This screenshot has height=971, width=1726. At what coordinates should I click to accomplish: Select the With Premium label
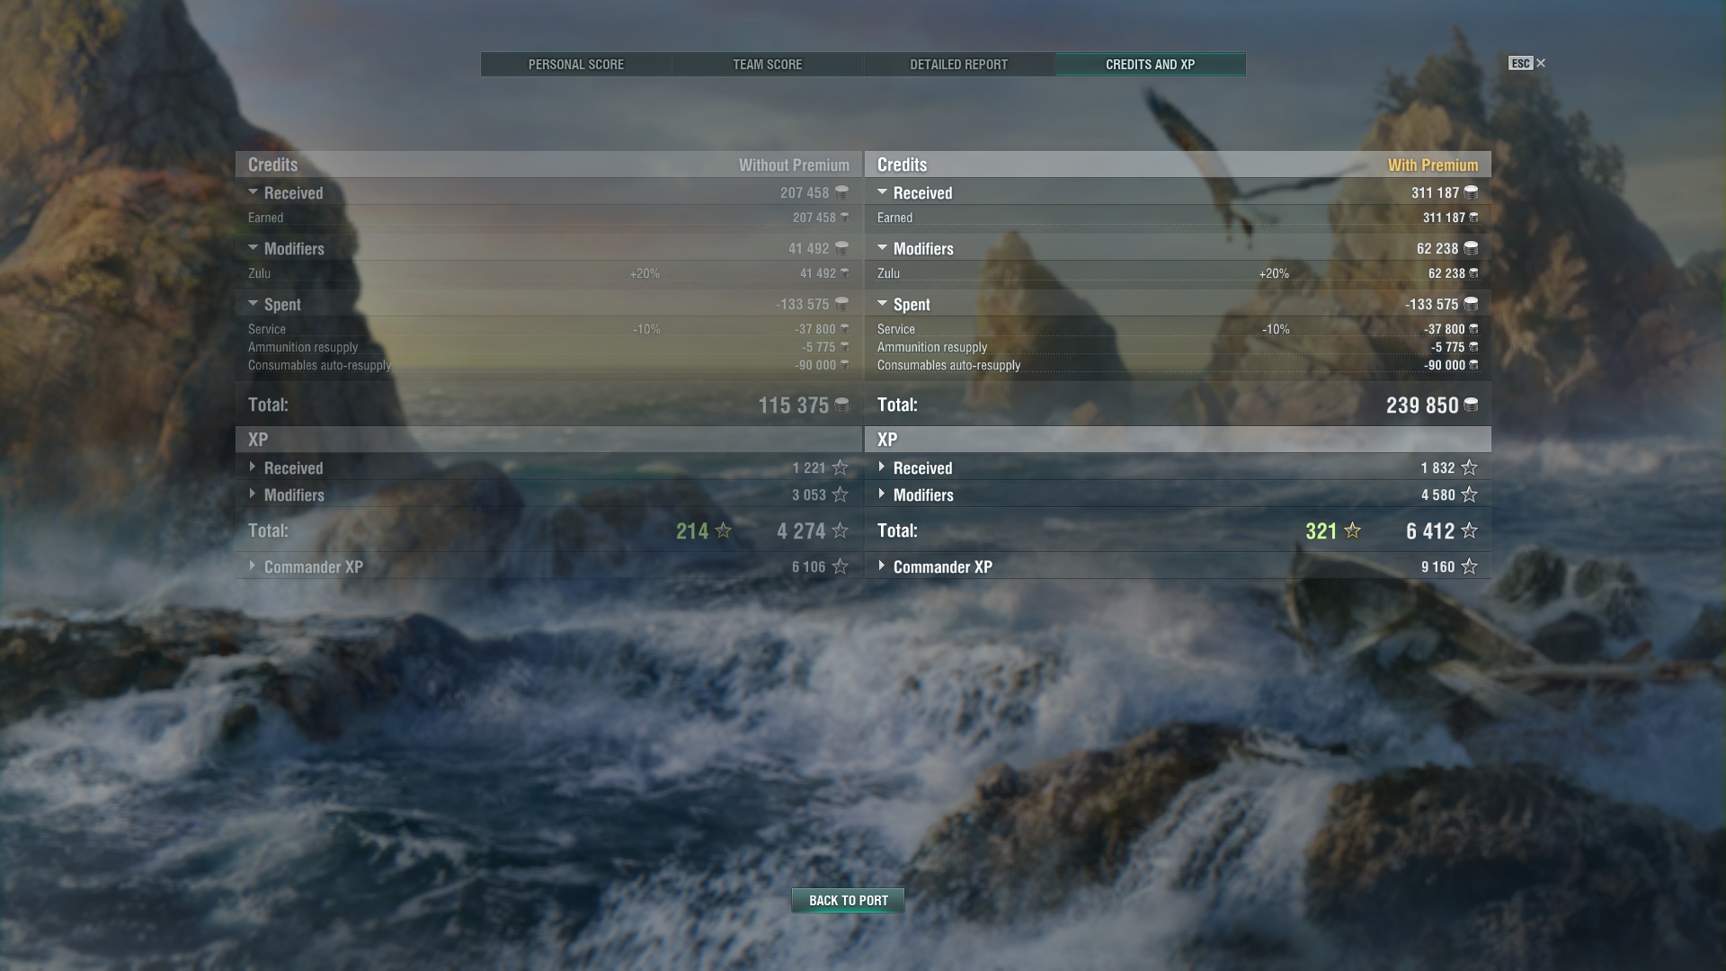point(1433,165)
